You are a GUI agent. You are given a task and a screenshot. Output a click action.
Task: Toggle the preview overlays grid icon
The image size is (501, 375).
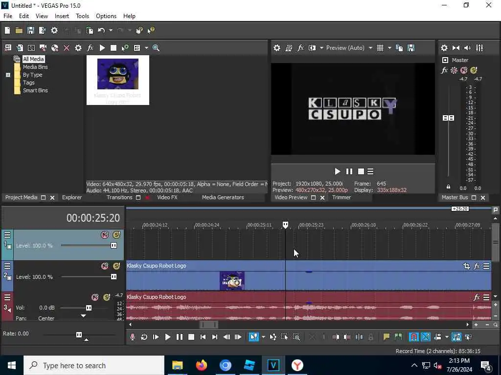click(380, 48)
